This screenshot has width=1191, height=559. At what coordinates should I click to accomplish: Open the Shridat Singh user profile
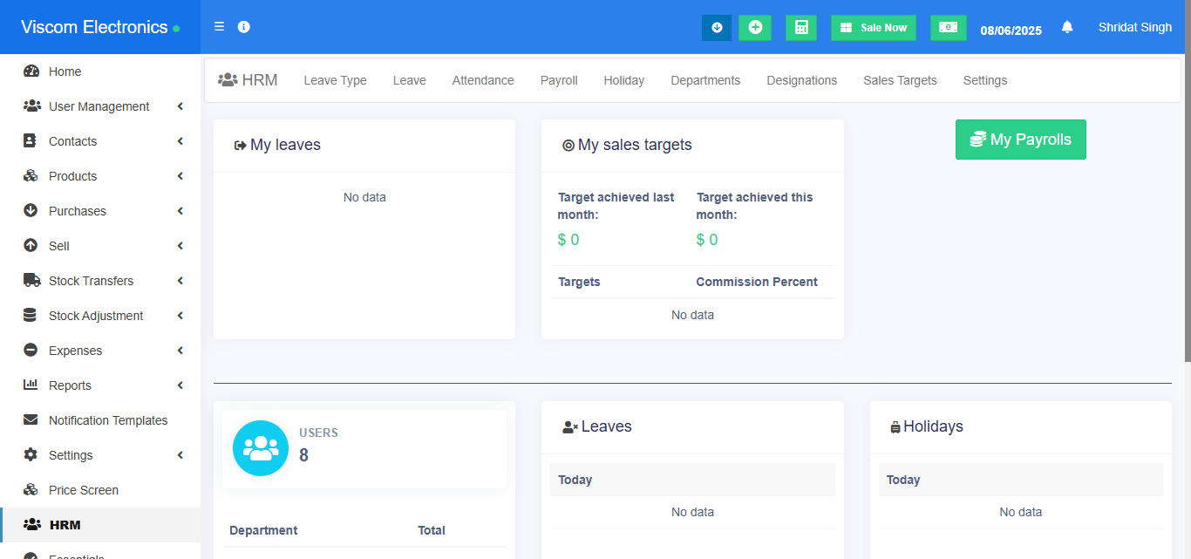(1134, 28)
